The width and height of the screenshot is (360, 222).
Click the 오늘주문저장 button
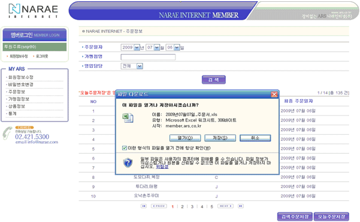pos(331,217)
